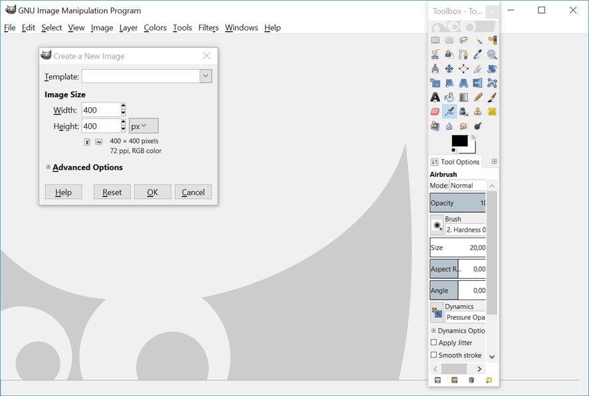Open the Filters menu
Image resolution: width=589 pixels, height=396 pixels.
(x=209, y=27)
